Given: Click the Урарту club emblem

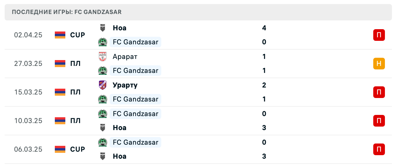Looking at the screenshot, I should tap(103, 85).
